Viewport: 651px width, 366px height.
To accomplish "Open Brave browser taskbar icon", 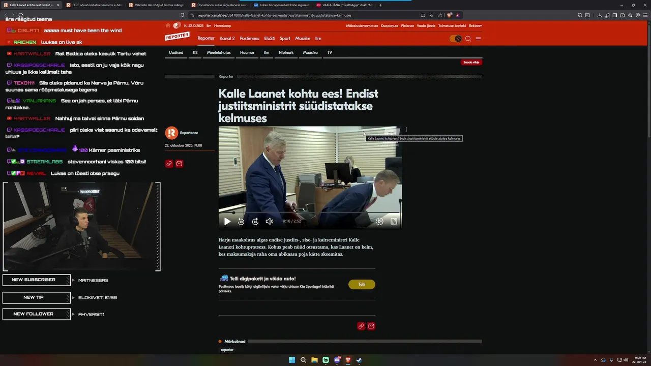I will [x=348, y=360].
